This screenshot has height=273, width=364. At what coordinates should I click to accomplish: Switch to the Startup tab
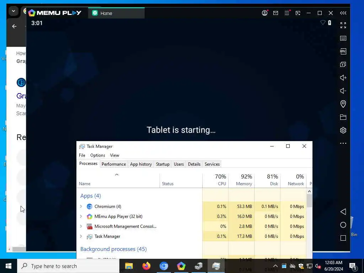(163, 164)
